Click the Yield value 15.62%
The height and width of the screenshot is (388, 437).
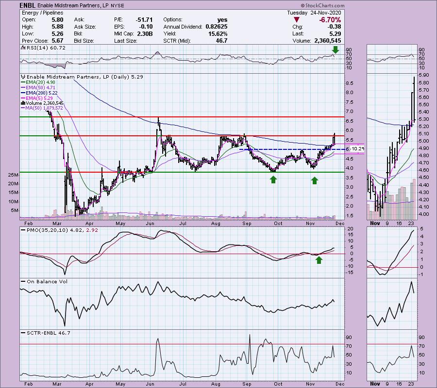pyautogui.click(x=218, y=33)
